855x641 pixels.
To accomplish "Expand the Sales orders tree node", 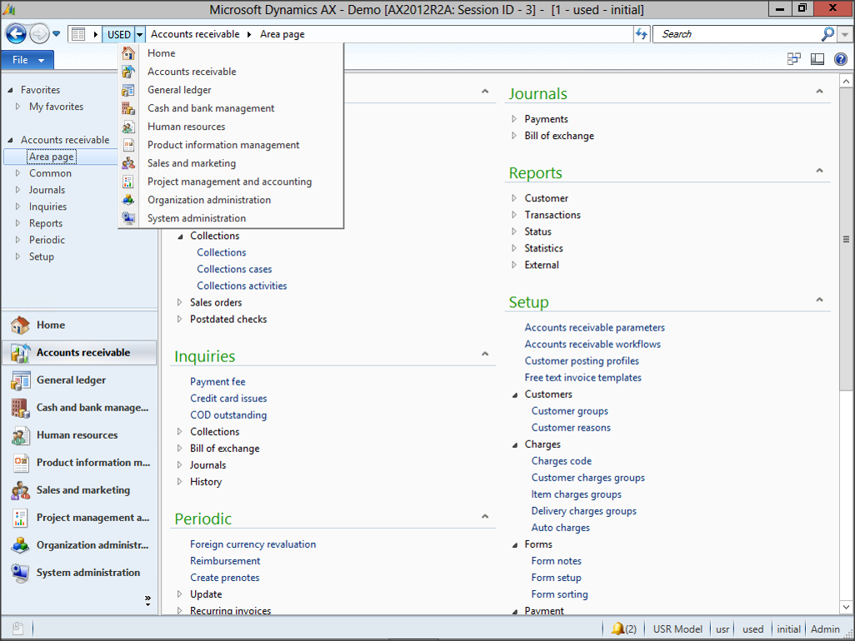I will [x=180, y=302].
